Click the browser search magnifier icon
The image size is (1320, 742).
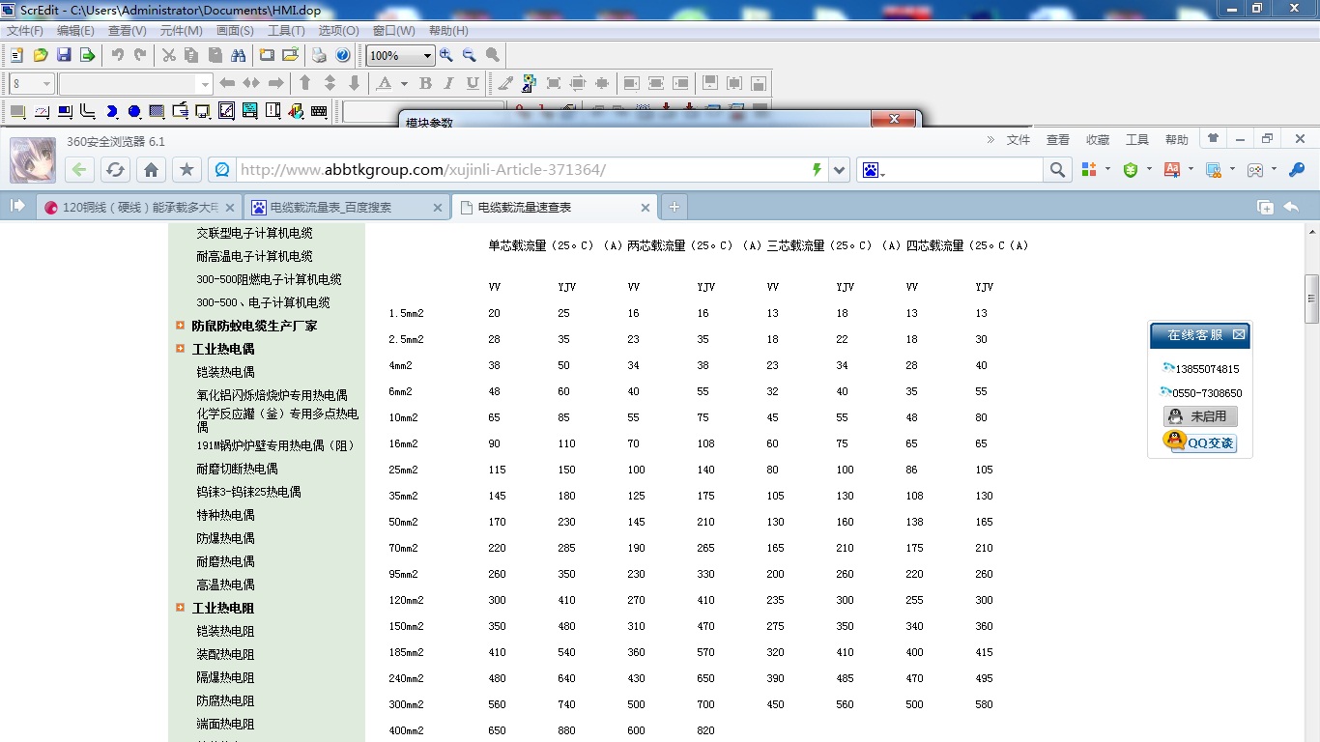tap(1057, 170)
